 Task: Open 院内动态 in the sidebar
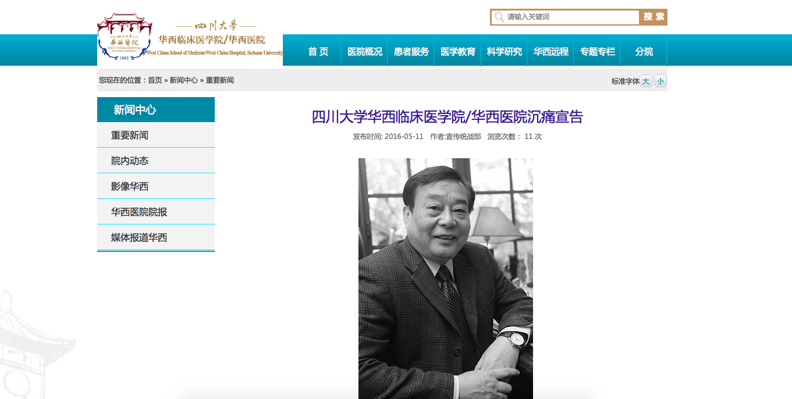156,161
